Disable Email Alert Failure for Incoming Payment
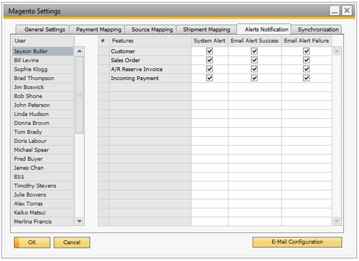The height and width of the screenshot is (261, 359). click(306, 78)
